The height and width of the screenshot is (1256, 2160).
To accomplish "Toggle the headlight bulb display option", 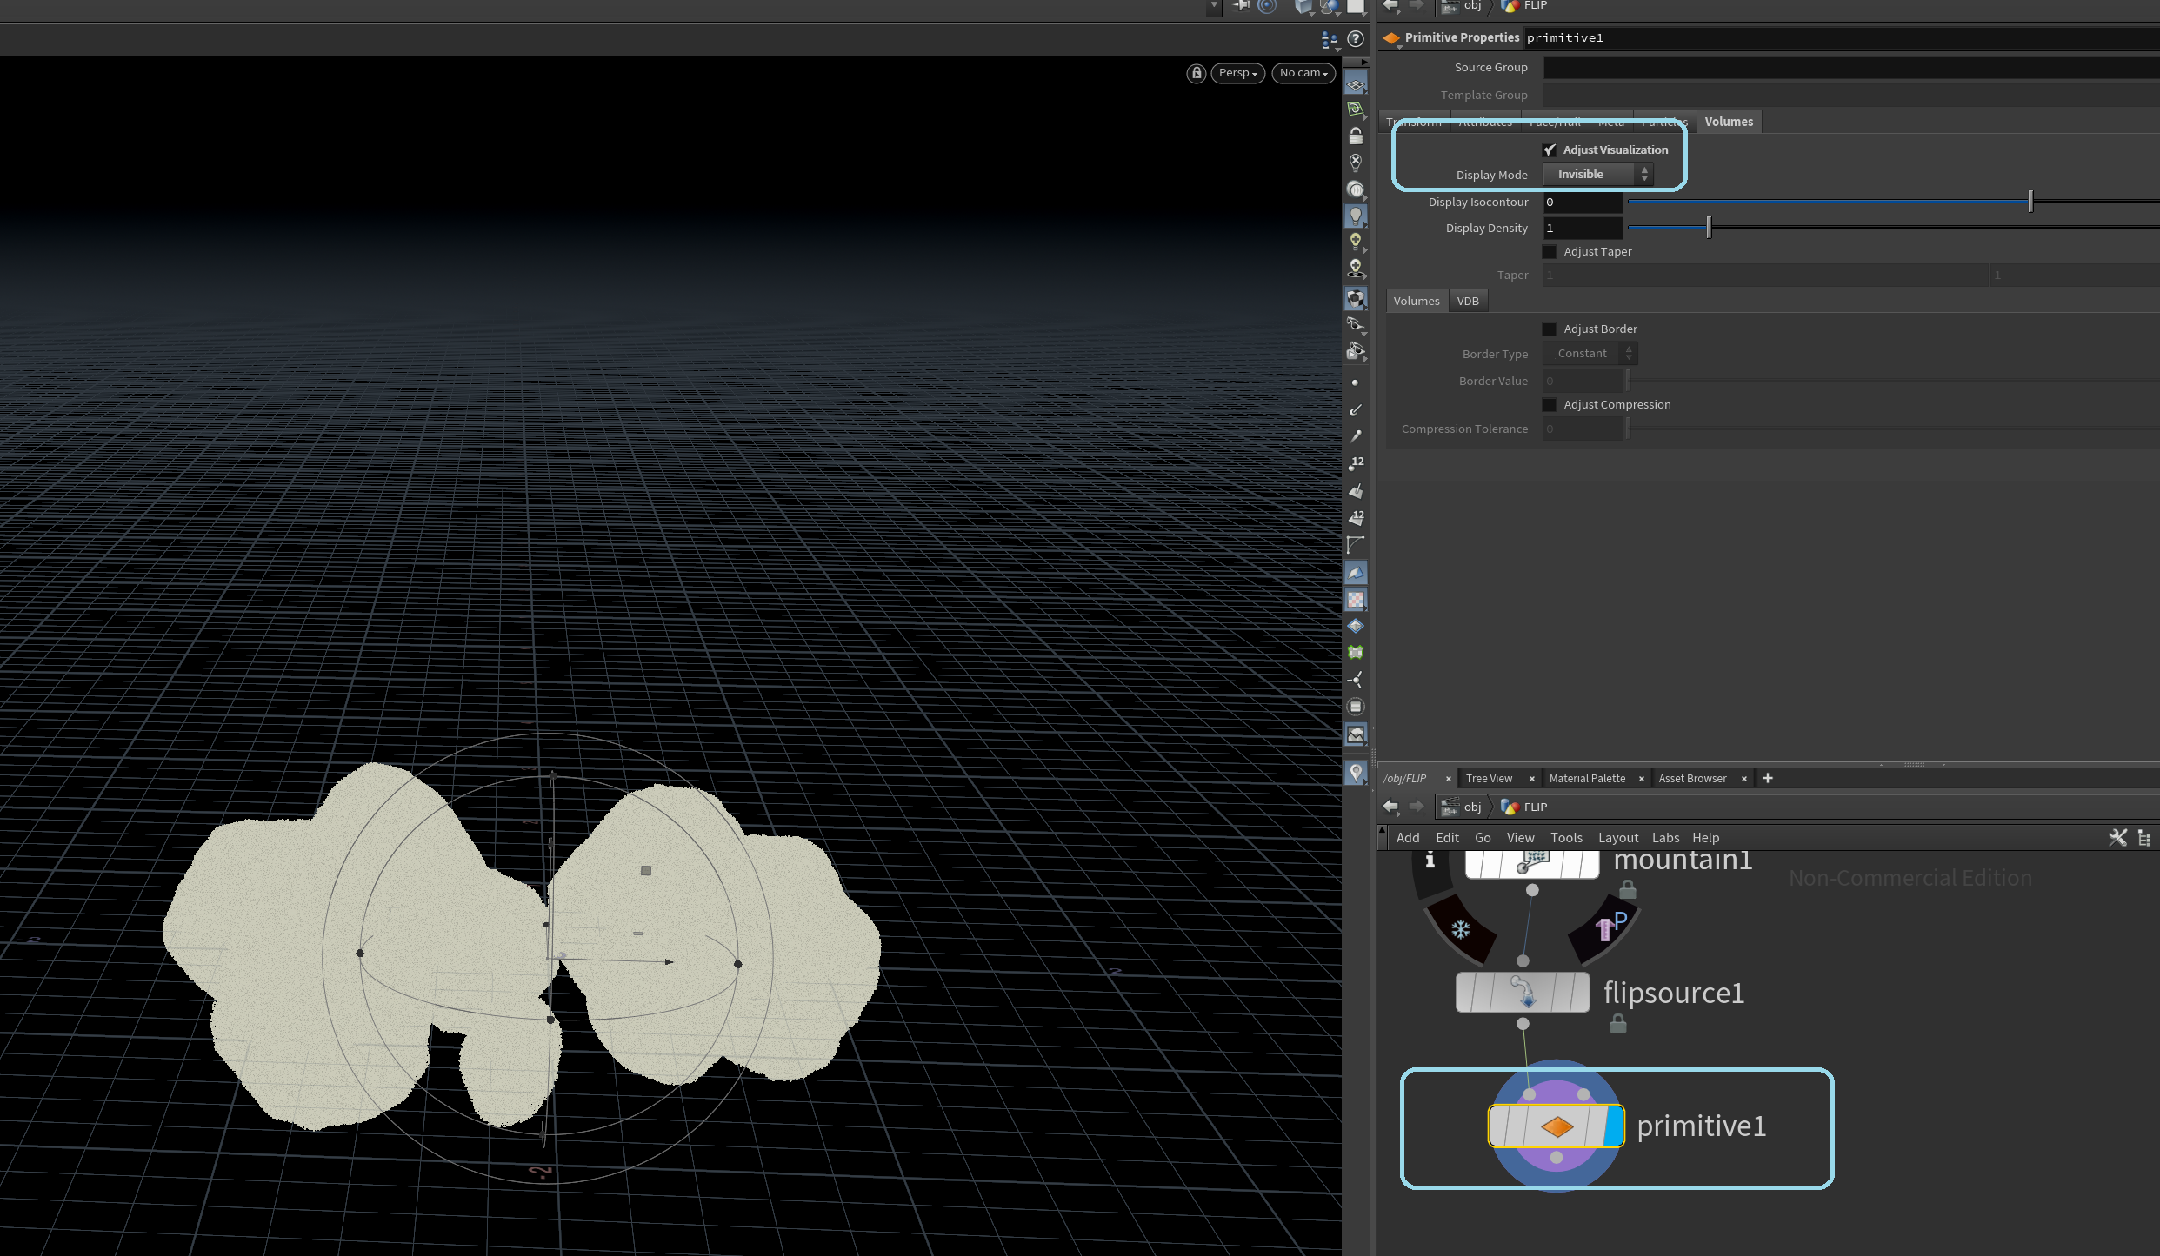I will click(x=1356, y=215).
